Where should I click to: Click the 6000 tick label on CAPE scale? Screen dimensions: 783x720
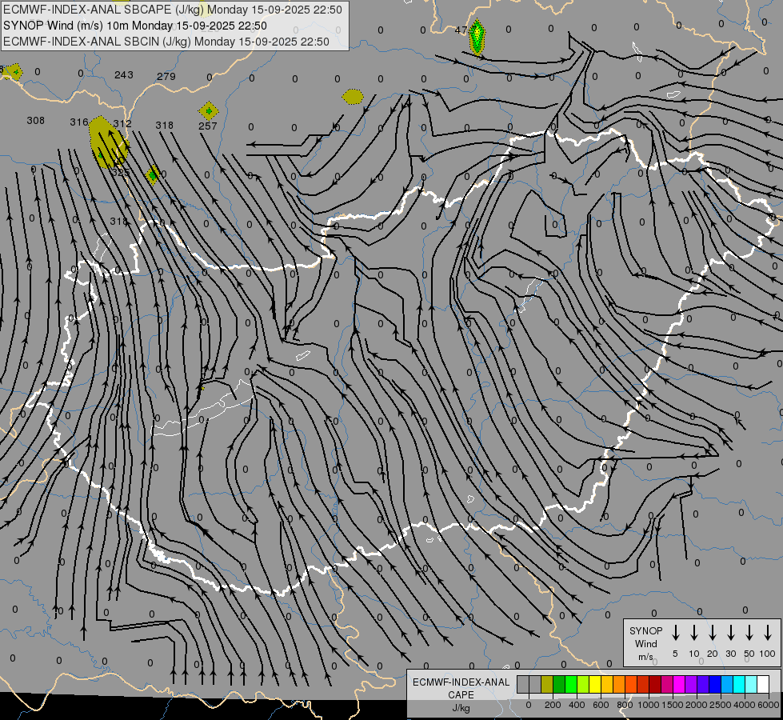[768, 705]
